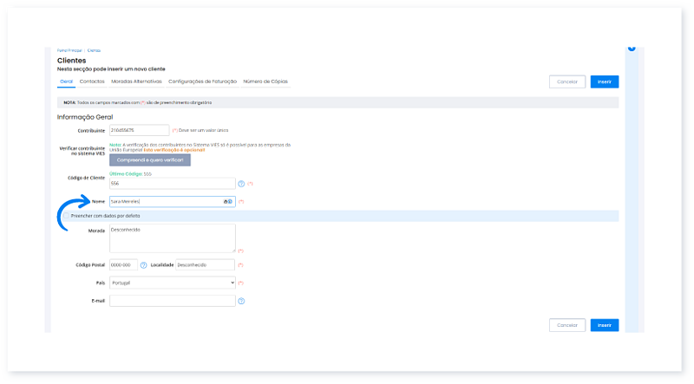Focus the Morada text area

(x=172, y=238)
